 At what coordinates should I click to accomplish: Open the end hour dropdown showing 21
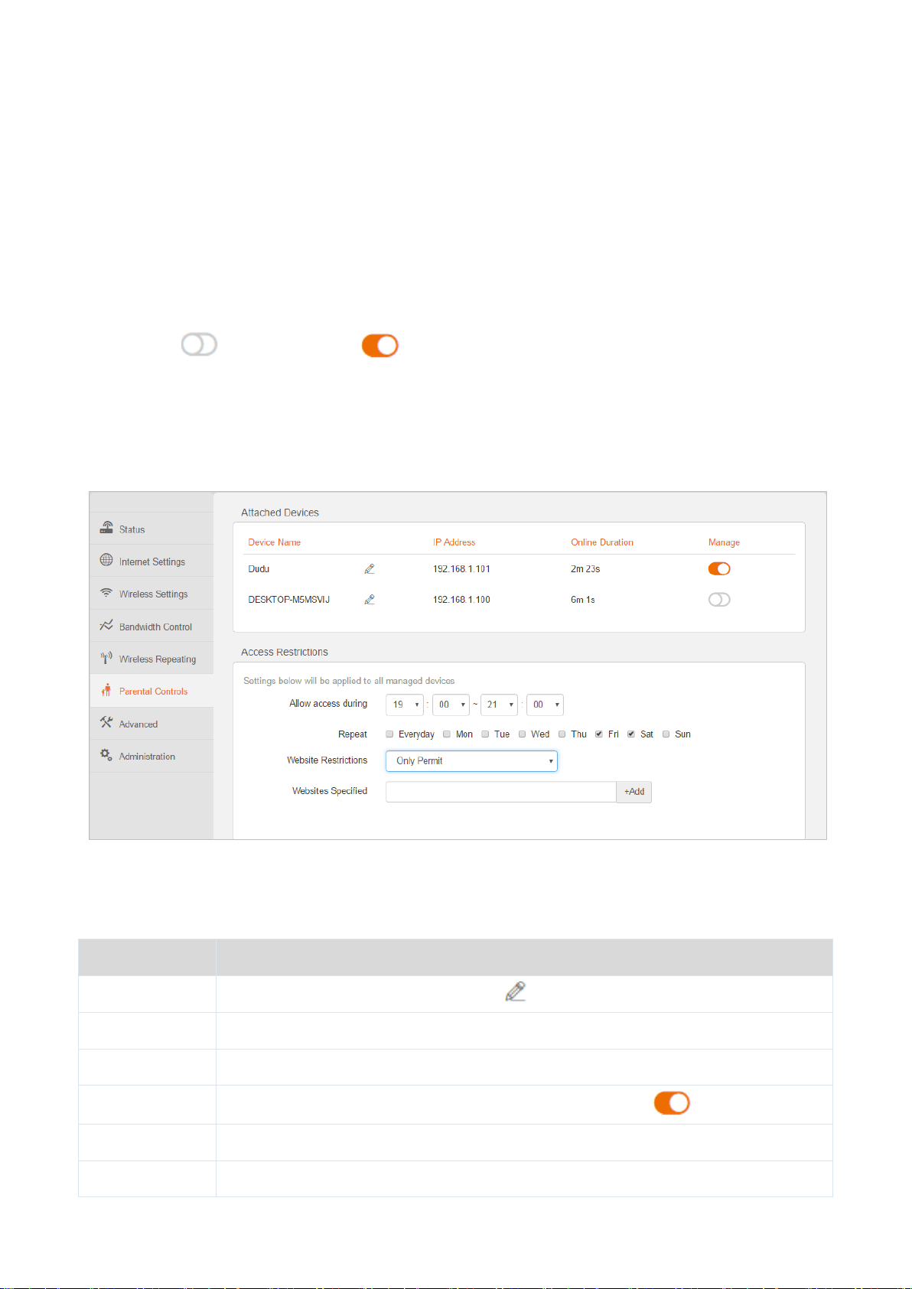click(499, 705)
